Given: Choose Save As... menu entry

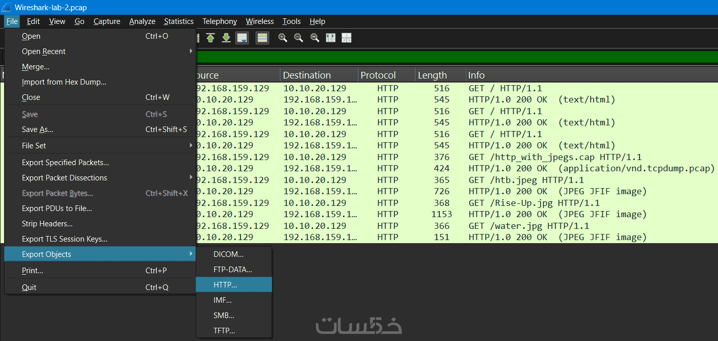Looking at the screenshot, I should tap(100, 129).
